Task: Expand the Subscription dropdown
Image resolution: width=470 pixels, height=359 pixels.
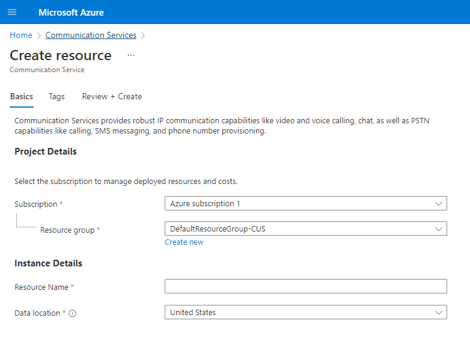Action: [x=306, y=204]
